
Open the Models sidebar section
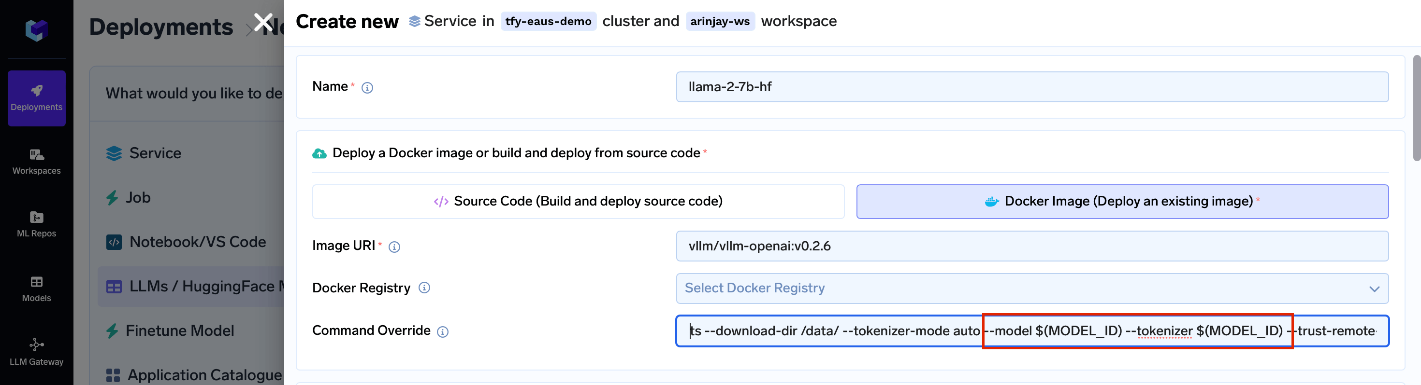click(x=36, y=289)
